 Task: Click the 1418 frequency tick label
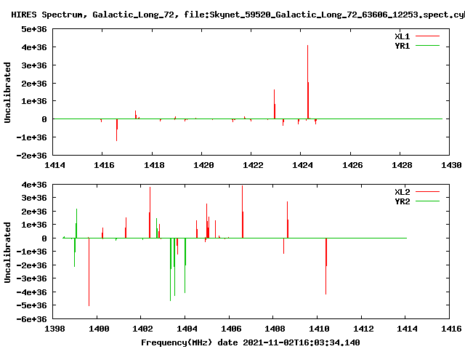[x=154, y=165]
